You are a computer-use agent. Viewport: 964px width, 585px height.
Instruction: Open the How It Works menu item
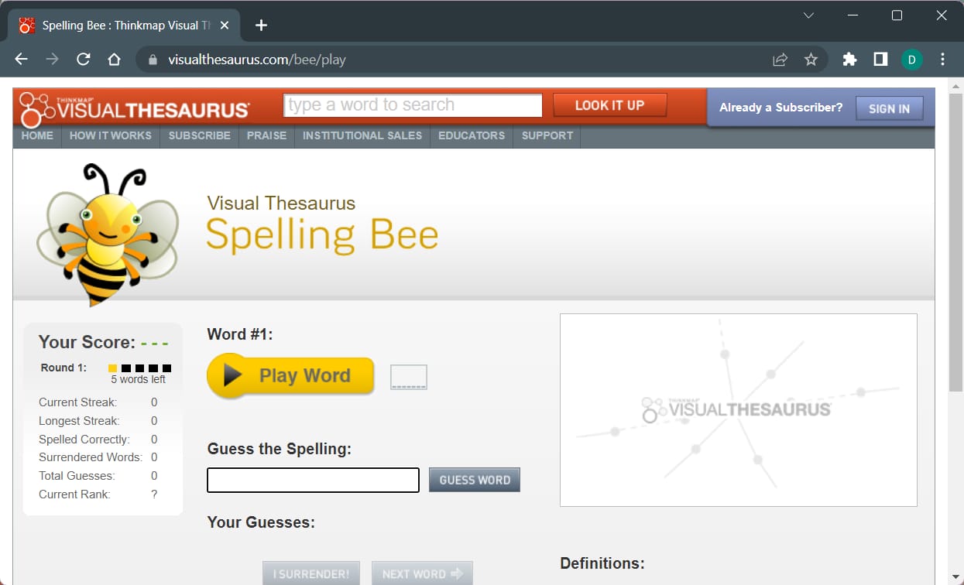[x=111, y=135]
